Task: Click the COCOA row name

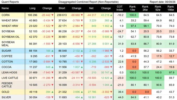Action: [7, 67]
